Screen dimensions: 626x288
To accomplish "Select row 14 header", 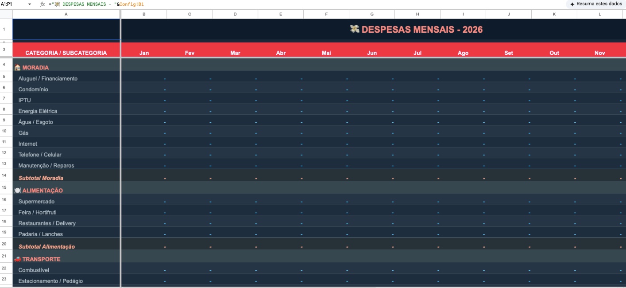I will click(4, 175).
